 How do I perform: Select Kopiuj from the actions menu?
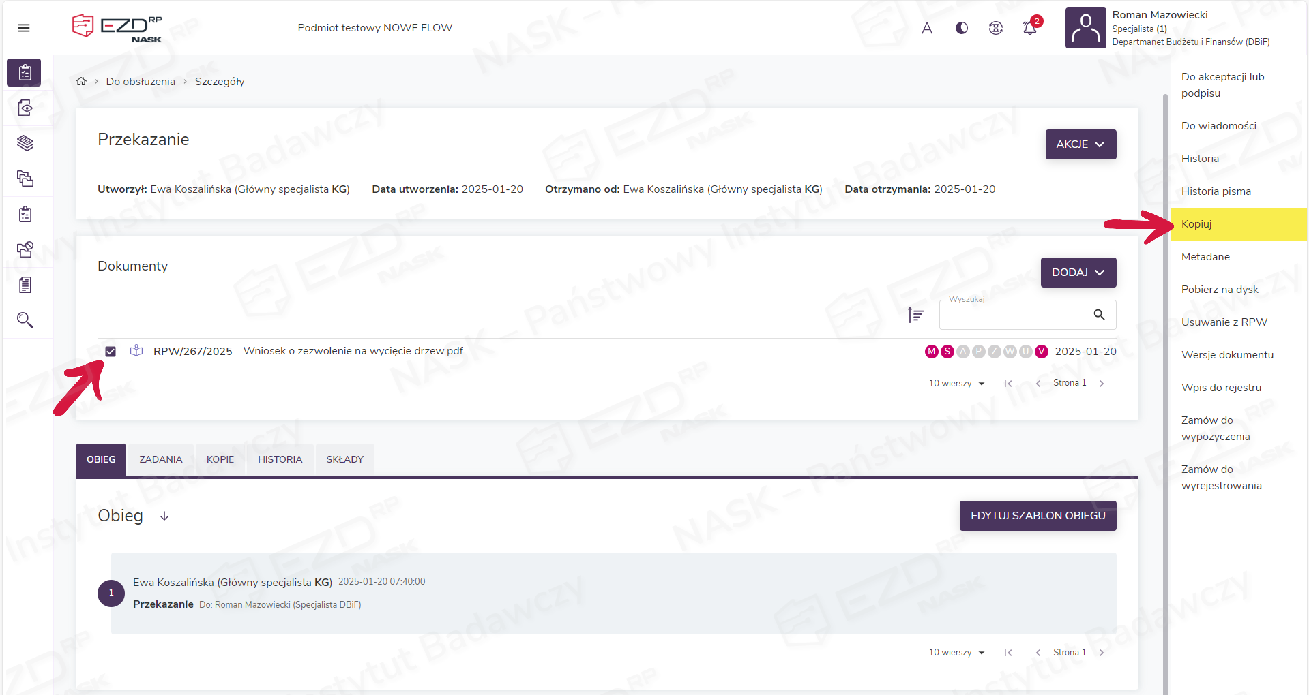(x=1196, y=224)
